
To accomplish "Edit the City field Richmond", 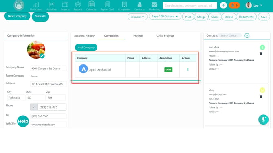I will [x=16, y=98].
